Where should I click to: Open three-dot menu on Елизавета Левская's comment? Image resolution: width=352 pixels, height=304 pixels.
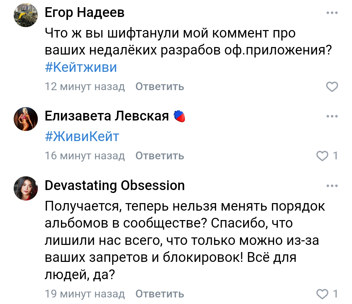332,116
